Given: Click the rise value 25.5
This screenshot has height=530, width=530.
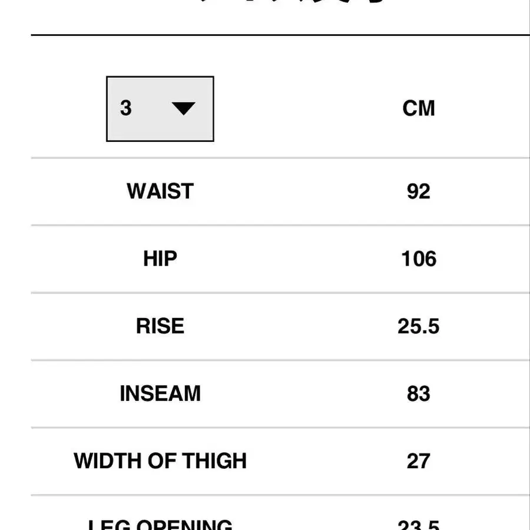Looking at the screenshot, I should (419, 326).
